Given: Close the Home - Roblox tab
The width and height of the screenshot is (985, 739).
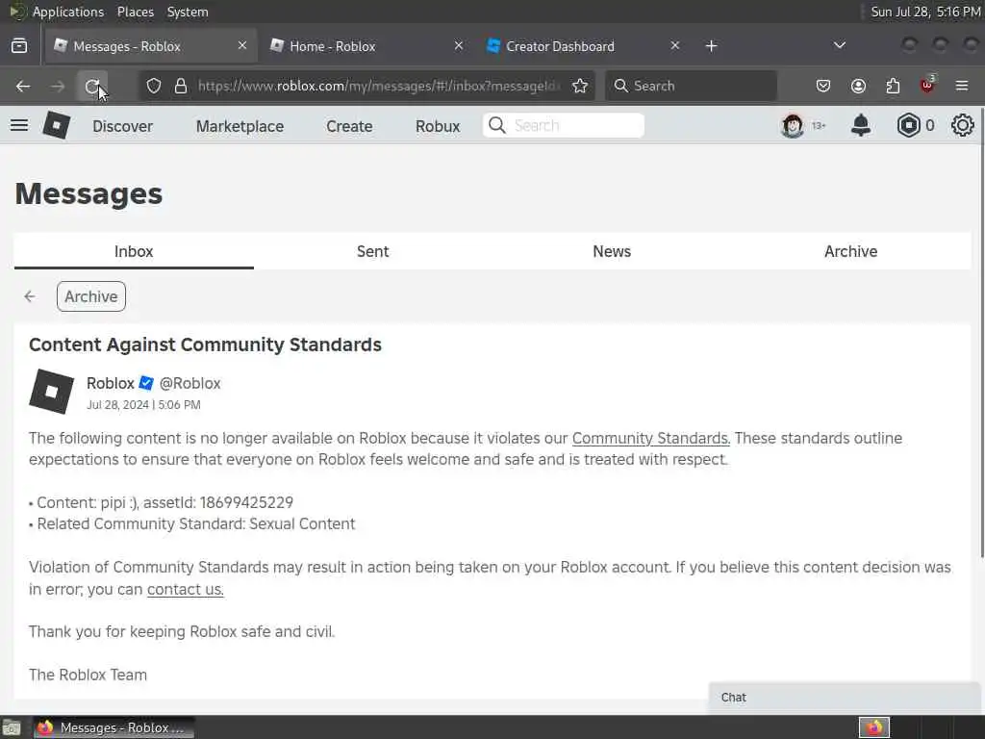Looking at the screenshot, I should [459, 45].
